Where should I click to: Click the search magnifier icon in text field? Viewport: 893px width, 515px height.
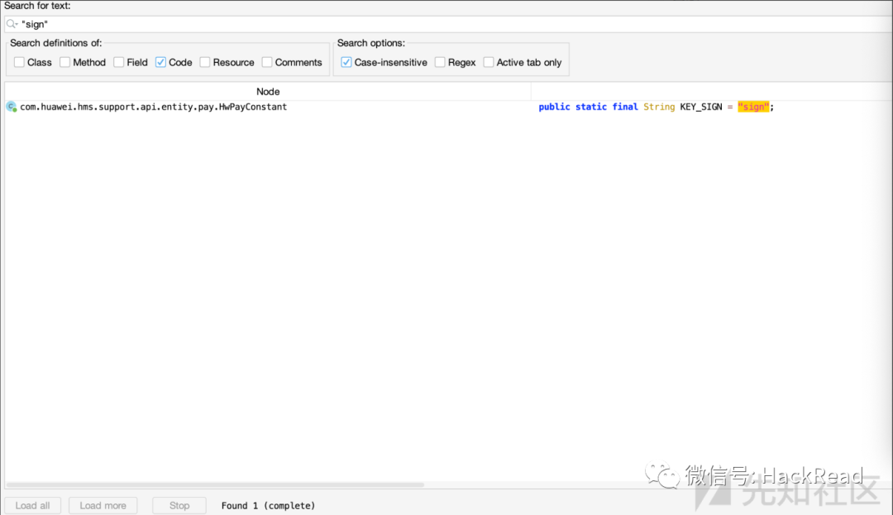12,24
